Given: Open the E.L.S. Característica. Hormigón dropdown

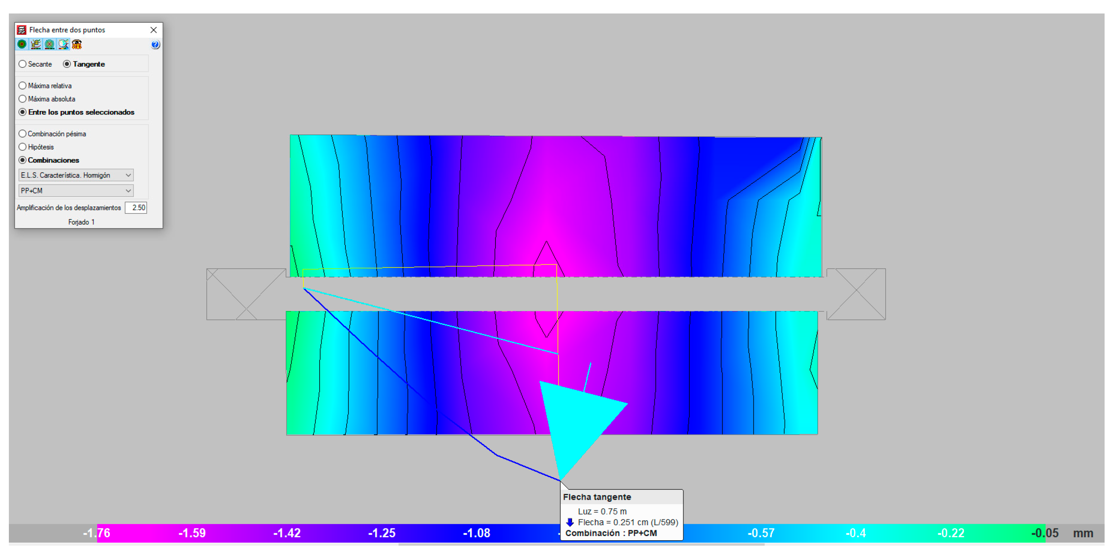Looking at the screenshot, I should pyautogui.click(x=76, y=175).
